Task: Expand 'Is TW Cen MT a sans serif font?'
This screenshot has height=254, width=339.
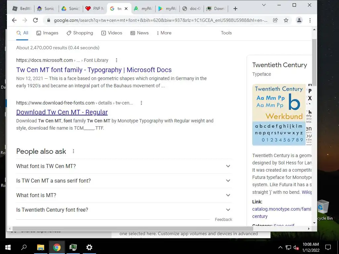Action: click(x=124, y=181)
